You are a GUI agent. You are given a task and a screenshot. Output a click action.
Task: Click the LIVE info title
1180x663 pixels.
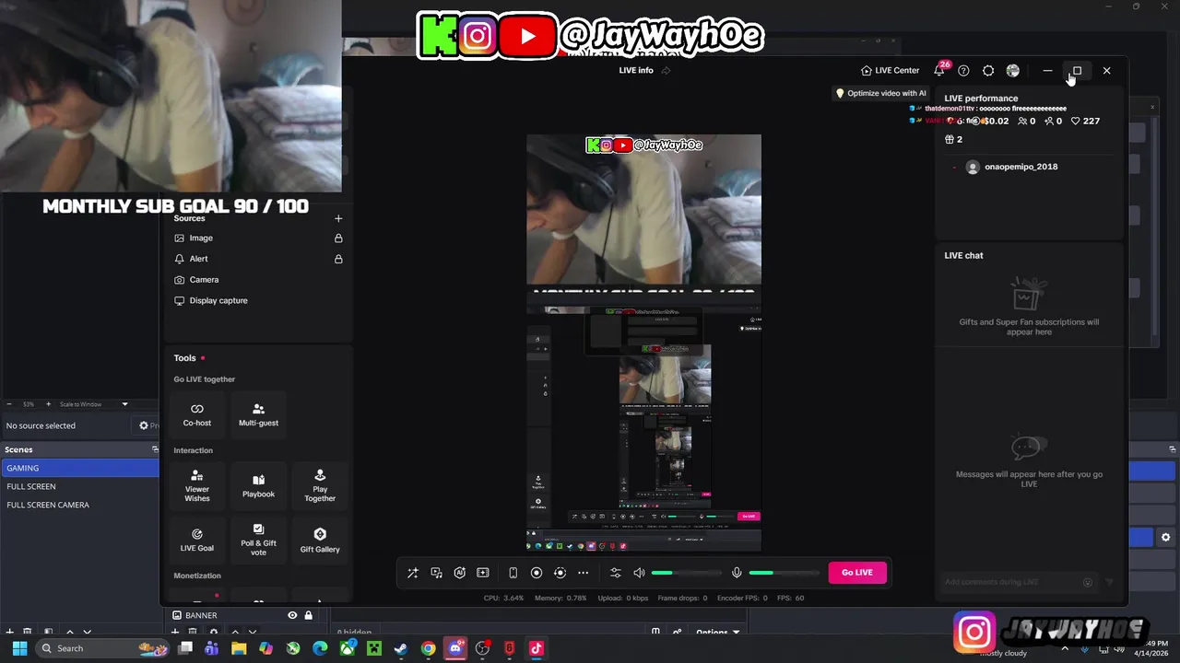click(x=636, y=71)
